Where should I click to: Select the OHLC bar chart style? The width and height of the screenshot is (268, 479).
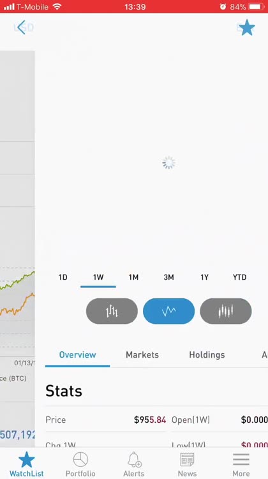pos(112,311)
